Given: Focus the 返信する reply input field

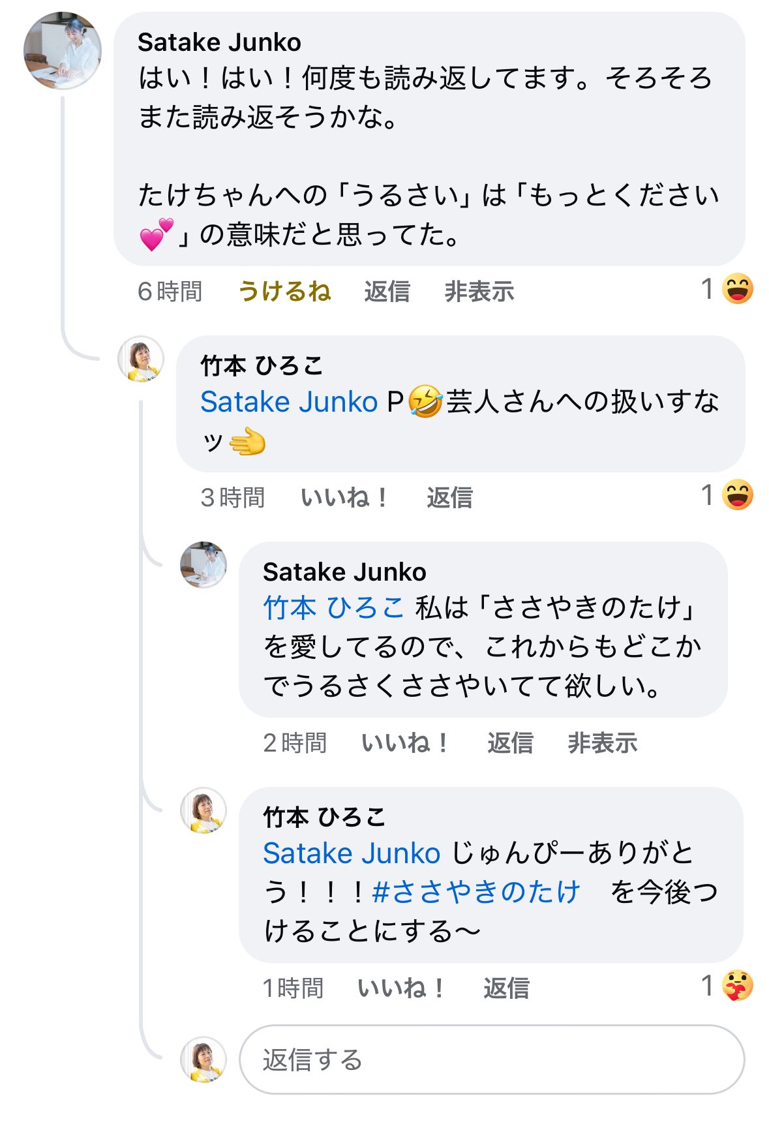Looking at the screenshot, I should tap(492, 1060).
